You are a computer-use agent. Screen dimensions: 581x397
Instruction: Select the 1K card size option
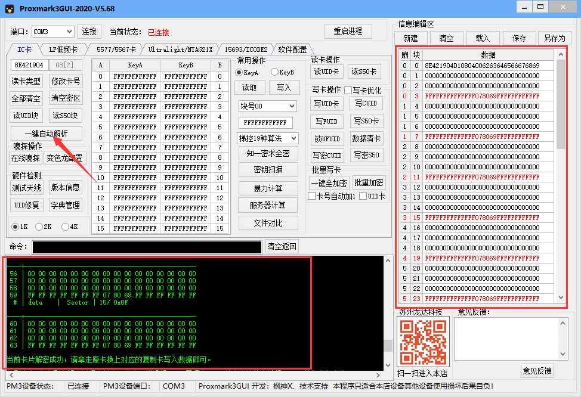15,227
